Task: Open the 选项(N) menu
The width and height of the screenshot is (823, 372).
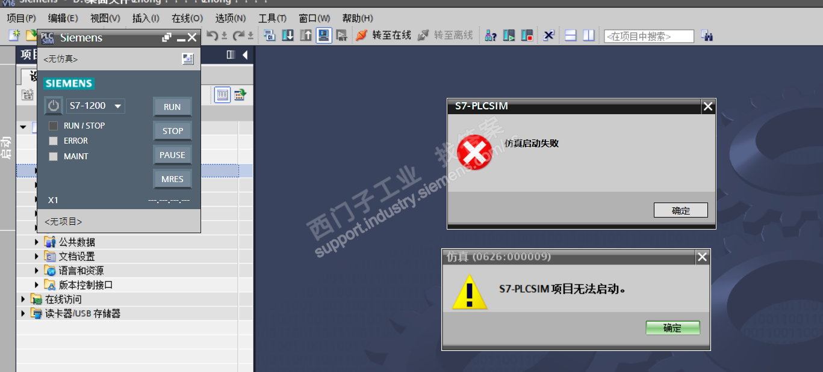Action: click(231, 18)
